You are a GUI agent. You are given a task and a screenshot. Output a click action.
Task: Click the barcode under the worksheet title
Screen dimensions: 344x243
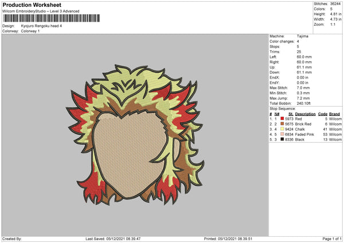coord(52,18)
